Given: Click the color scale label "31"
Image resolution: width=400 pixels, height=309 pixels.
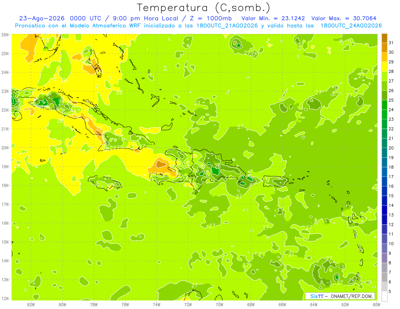Looking at the screenshot, I should (x=391, y=43).
